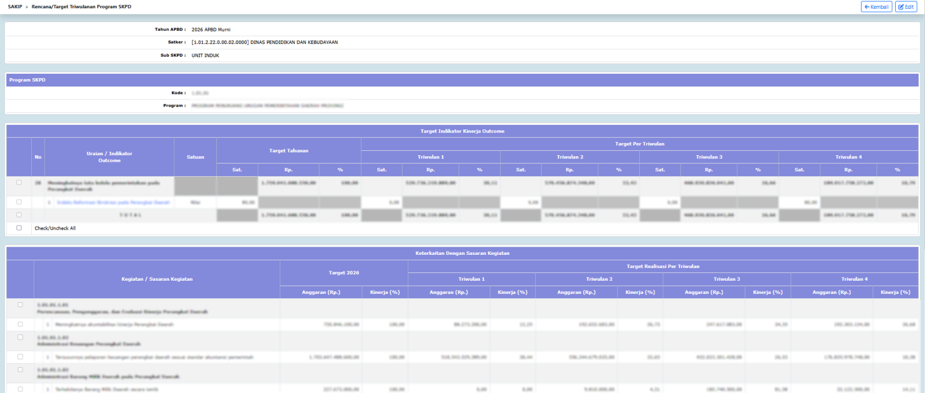Select breadcrumb Rencana/Target Triwulanan Program SKPD

(x=81, y=7)
